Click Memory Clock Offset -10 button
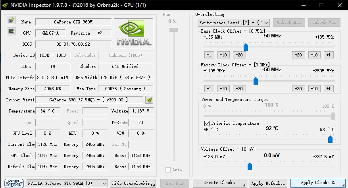 click(x=223, y=89)
